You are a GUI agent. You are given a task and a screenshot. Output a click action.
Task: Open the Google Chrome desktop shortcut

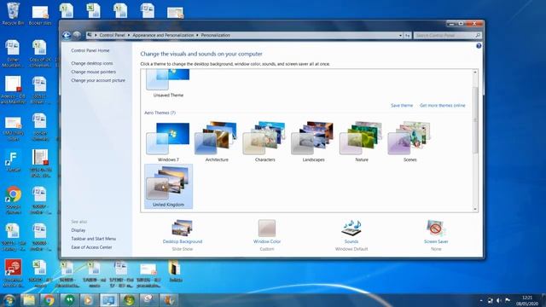point(14,200)
